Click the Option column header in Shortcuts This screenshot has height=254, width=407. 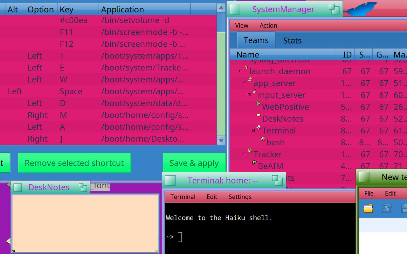41,10
